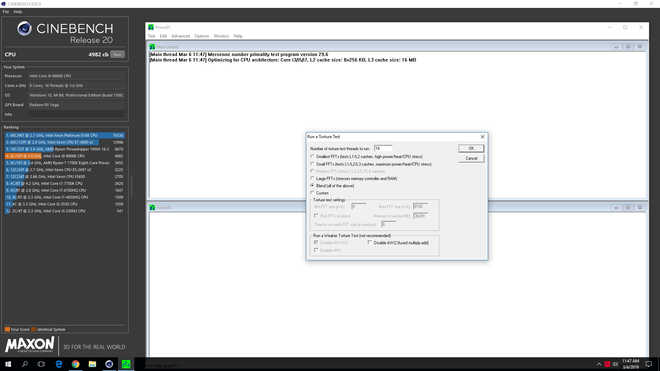Close the lower Prime95 child window
Screen dimensions: 660x371
(x=640, y=207)
